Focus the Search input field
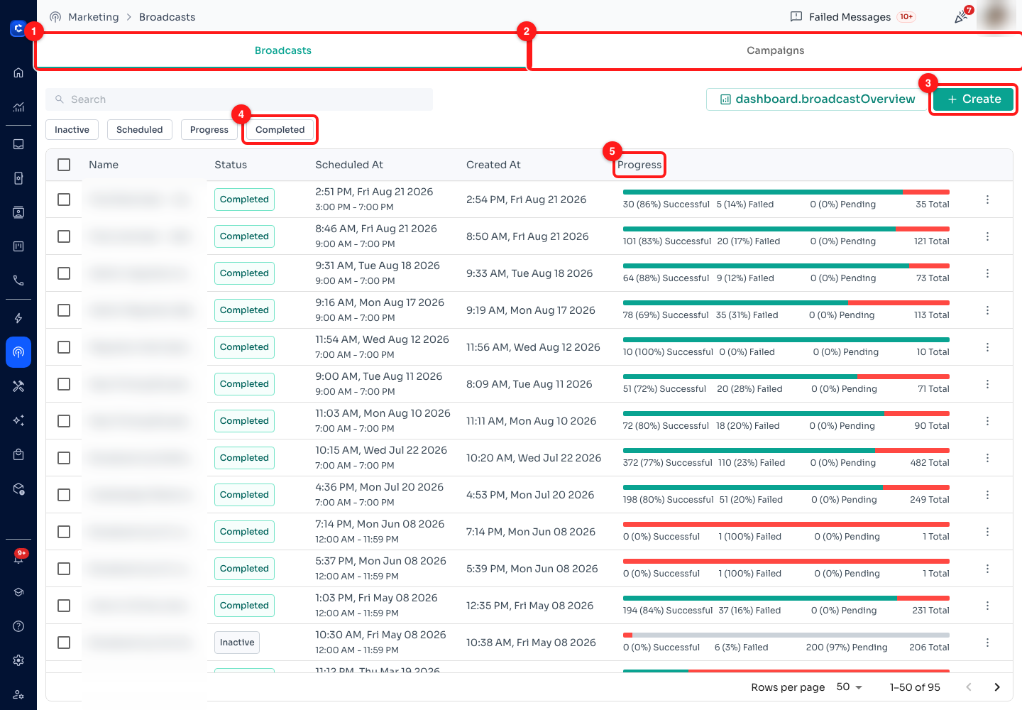 [x=239, y=99]
